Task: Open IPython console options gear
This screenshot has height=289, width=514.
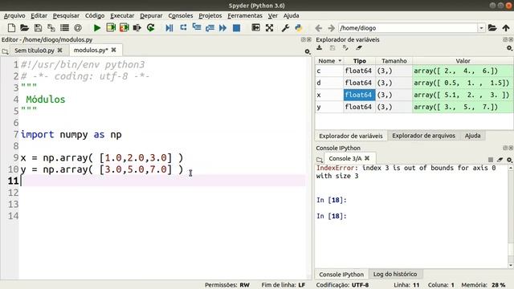Action: 509,160
